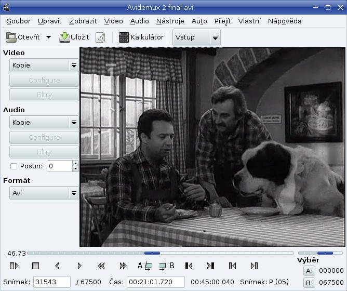347x291 pixels.
Task: Open the Soubor menu
Action: pos(19,21)
